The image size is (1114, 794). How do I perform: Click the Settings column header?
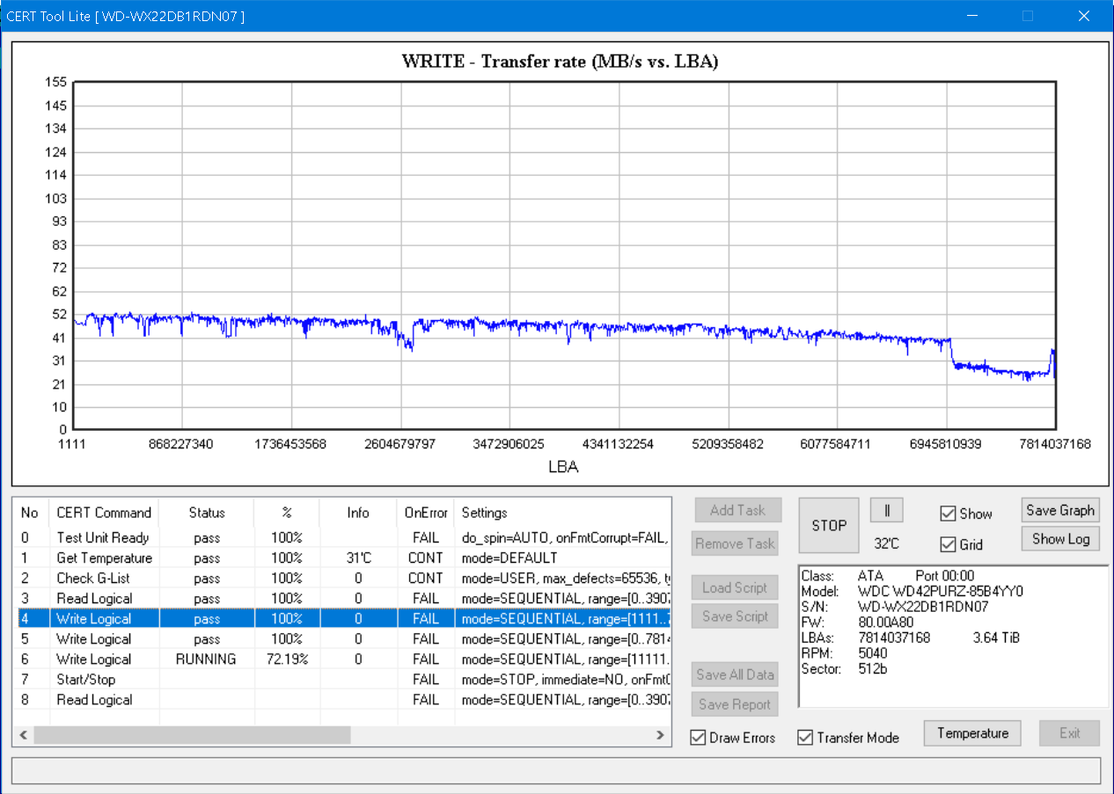[x=563, y=513]
